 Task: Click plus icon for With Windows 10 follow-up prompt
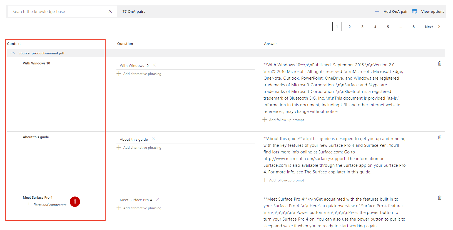(265, 120)
